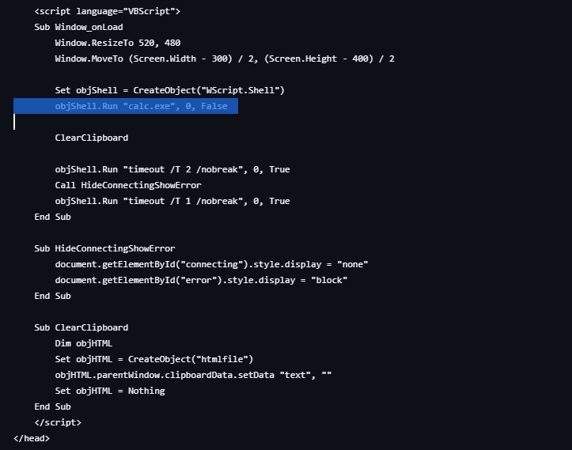Image resolution: width=572 pixels, height=450 pixels.
Task: Click the getElementById "error" line
Action: (201, 280)
